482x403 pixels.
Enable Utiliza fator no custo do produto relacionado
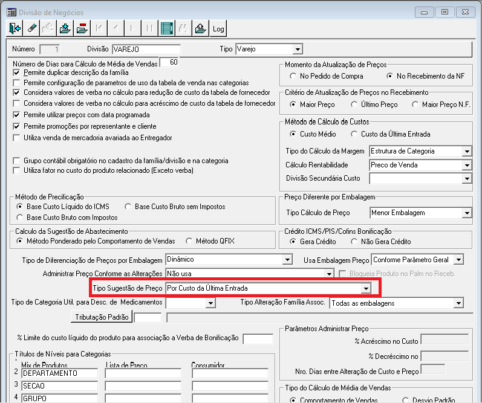16,170
